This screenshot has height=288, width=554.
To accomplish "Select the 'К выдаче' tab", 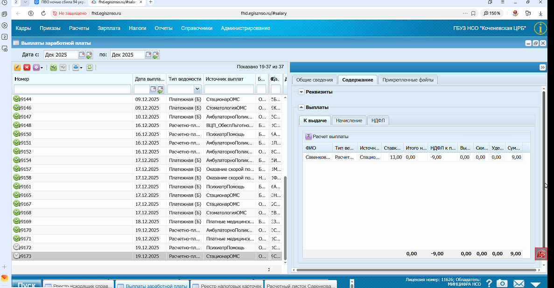I will (x=315, y=120).
